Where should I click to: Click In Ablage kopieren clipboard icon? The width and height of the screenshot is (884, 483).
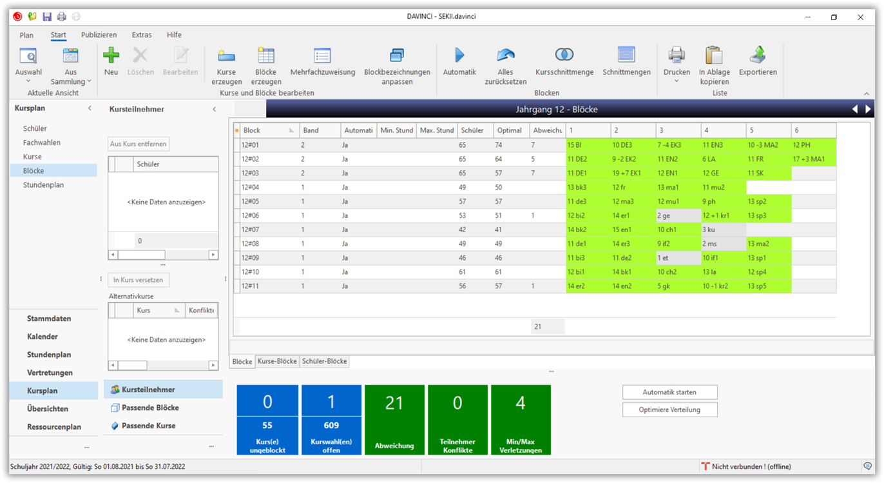pos(714,56)
